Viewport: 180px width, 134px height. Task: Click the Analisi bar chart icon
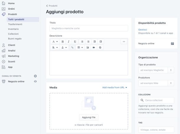point(4,50)
